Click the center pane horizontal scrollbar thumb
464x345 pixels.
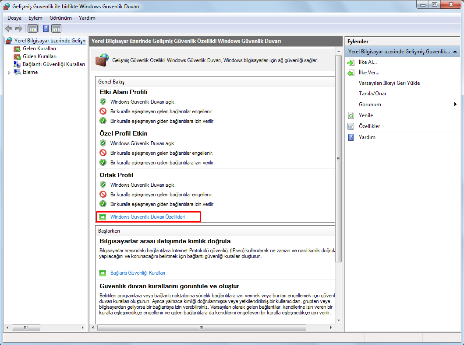pos(202,328)
